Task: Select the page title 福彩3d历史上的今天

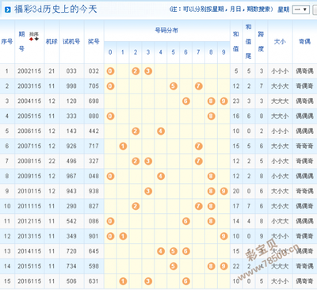Action: pyautogui.click(x=55, y=10)
